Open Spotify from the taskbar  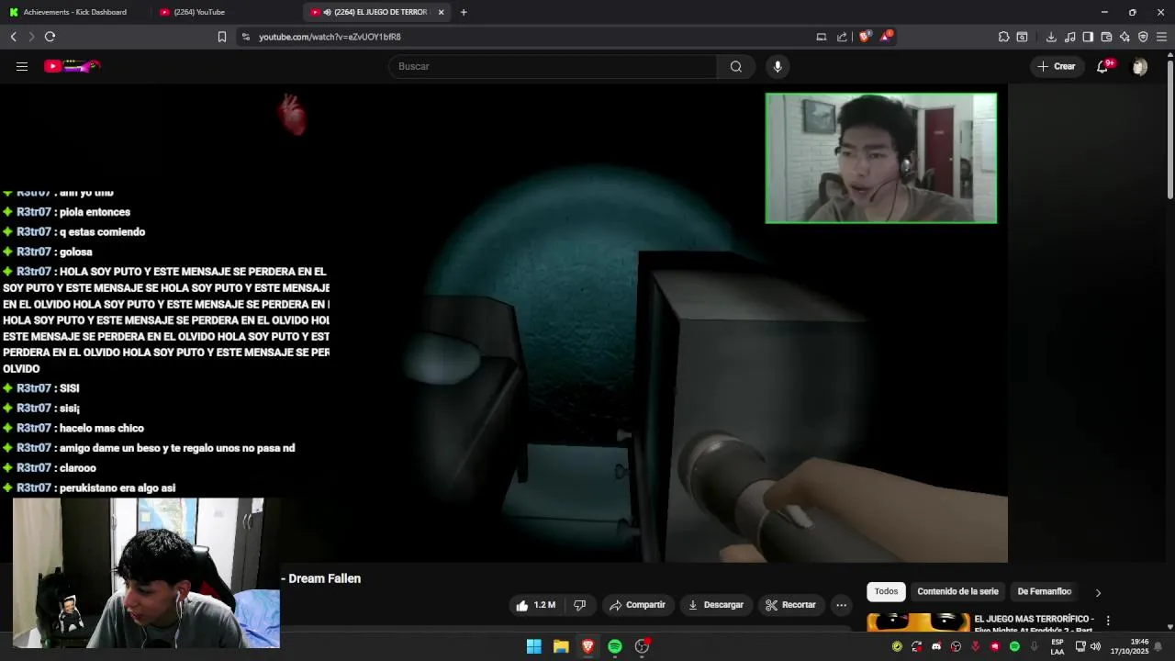click(615, 646)
